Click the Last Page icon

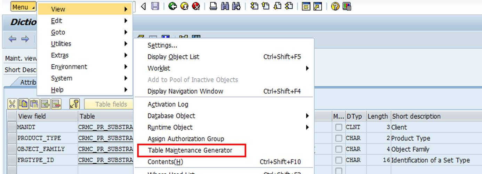tap(289, 6)
